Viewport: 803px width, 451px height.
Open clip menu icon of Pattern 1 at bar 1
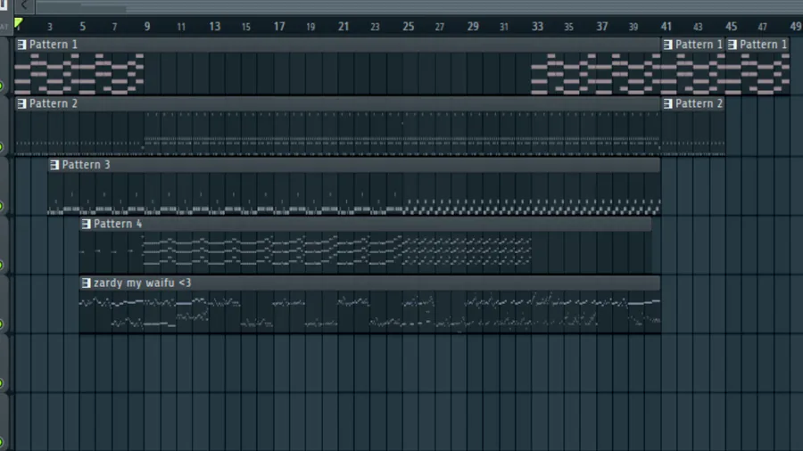(x=21, y=45)
